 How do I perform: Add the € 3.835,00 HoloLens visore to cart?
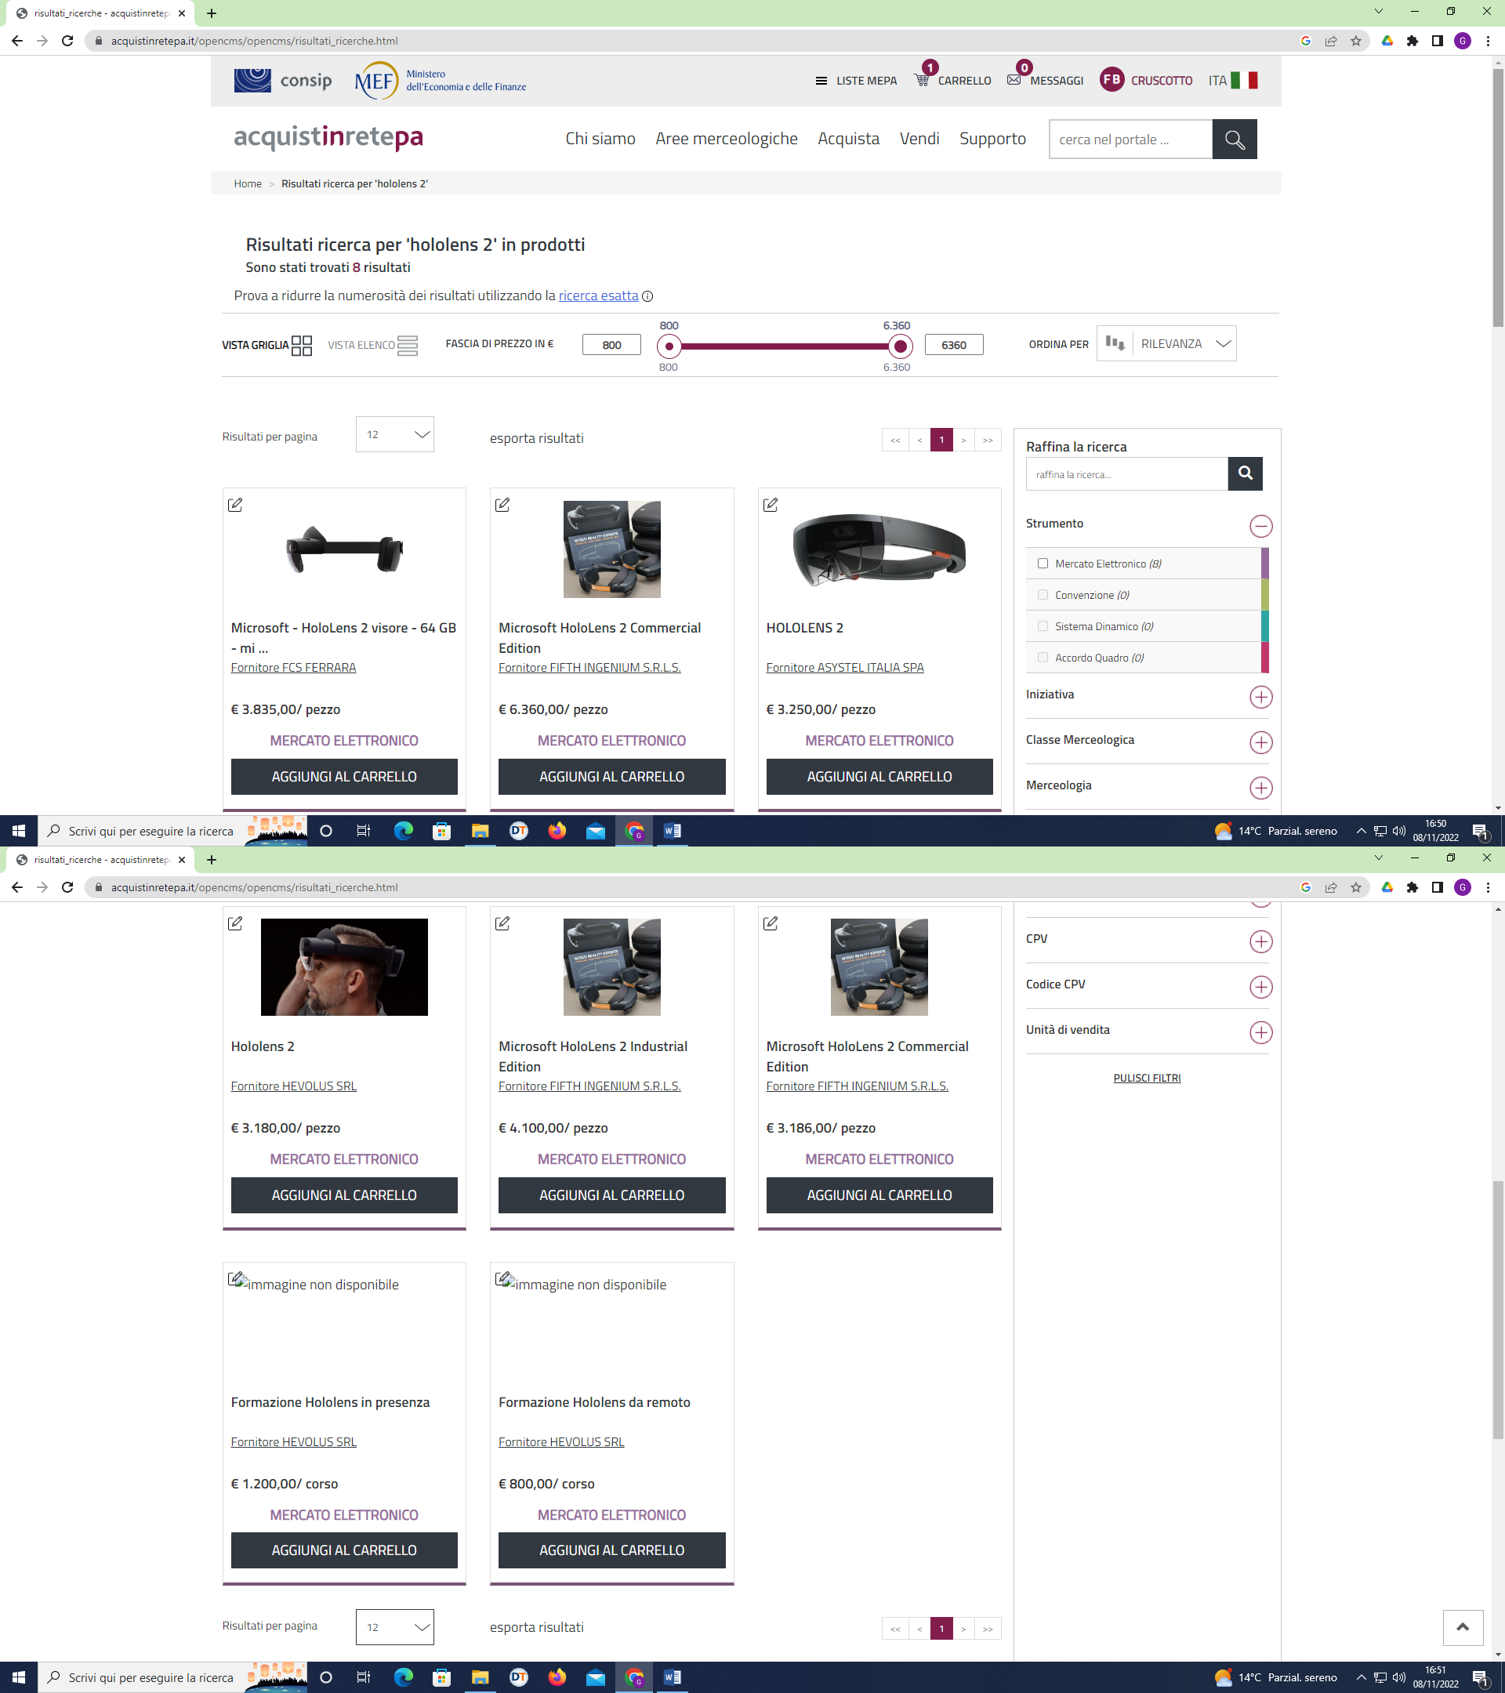[x=345, y=776]
